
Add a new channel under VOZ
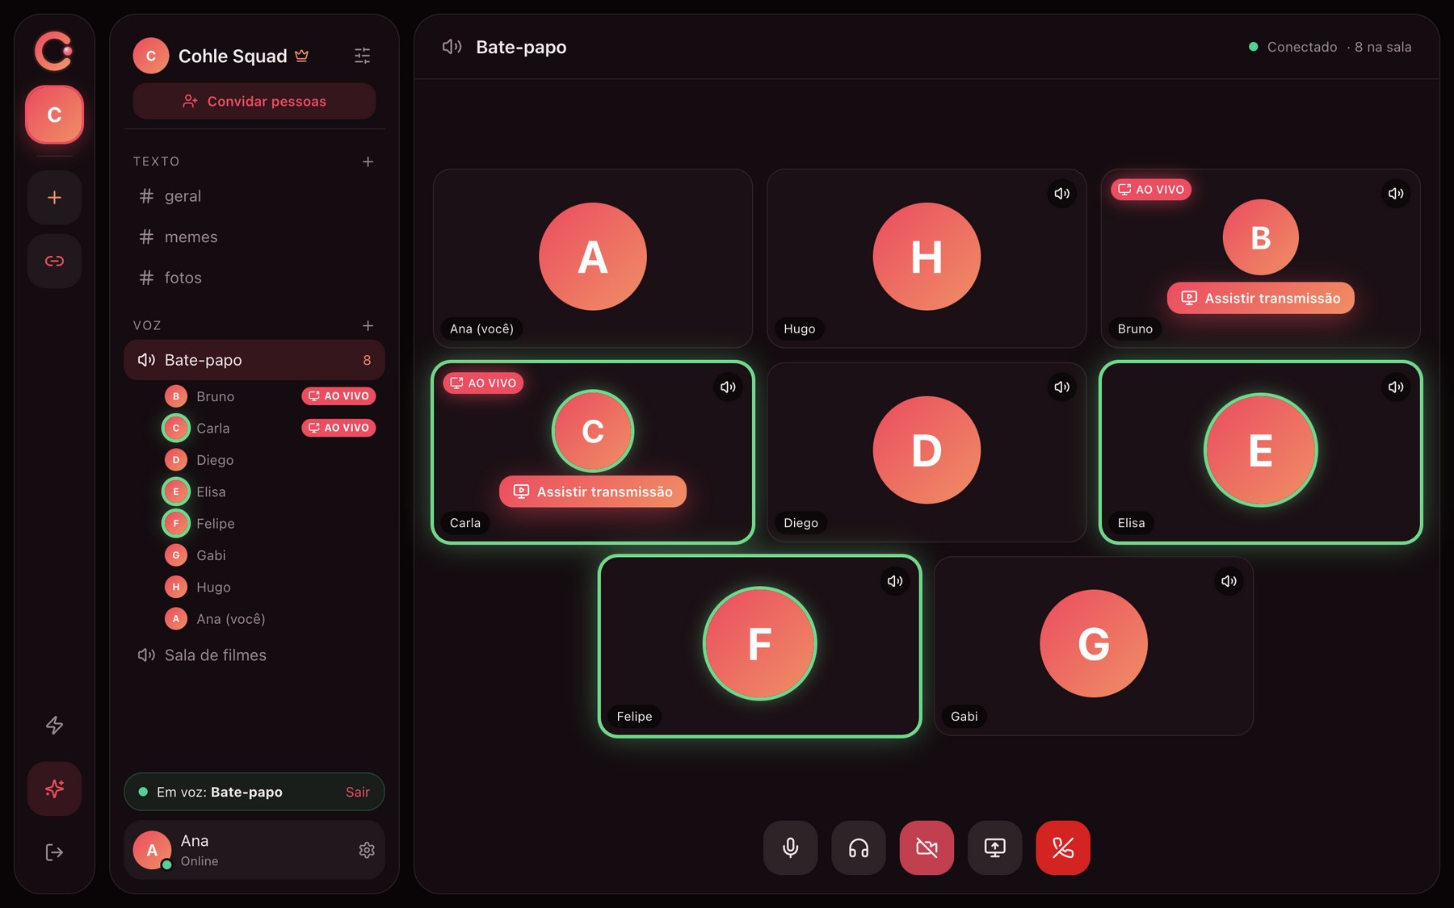368,325
